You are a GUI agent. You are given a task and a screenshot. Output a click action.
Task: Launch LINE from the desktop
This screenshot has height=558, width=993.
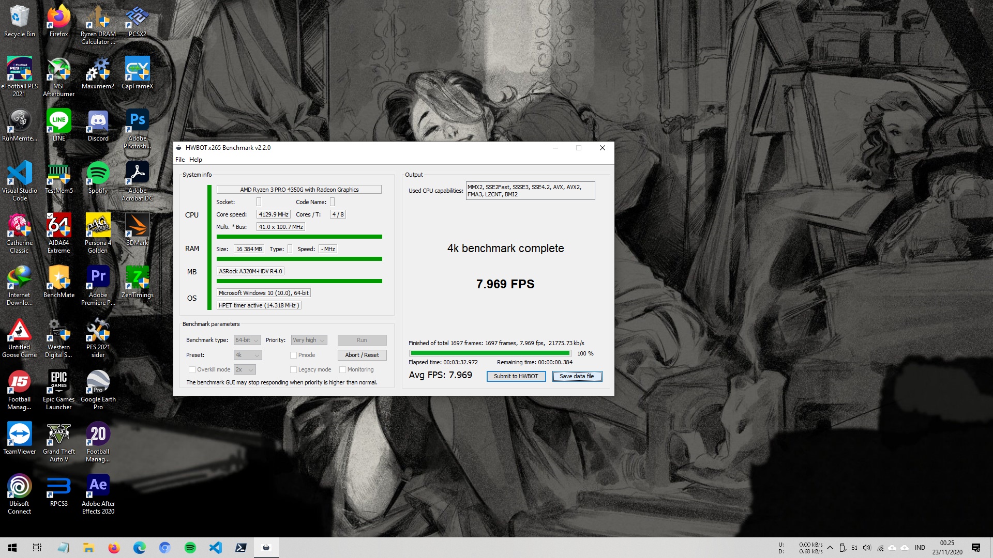click(58, 126)
